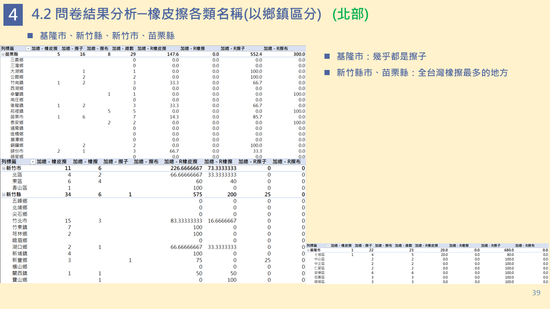This screenshot has height=309, width=550.
Task: Select the 香山區 row label
Action: coord(20,188)
